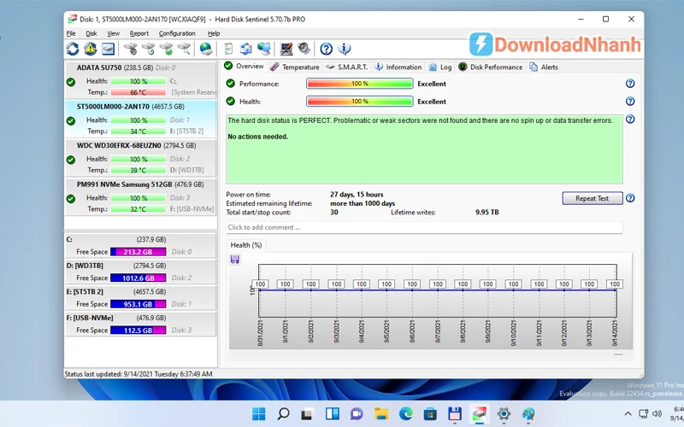Switch to the Temperature tab

click(x=294, y=67)
